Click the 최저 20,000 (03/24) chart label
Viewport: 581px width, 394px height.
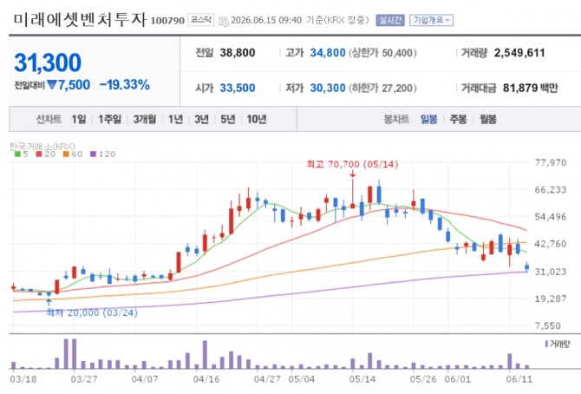click(x=92, y=312)
